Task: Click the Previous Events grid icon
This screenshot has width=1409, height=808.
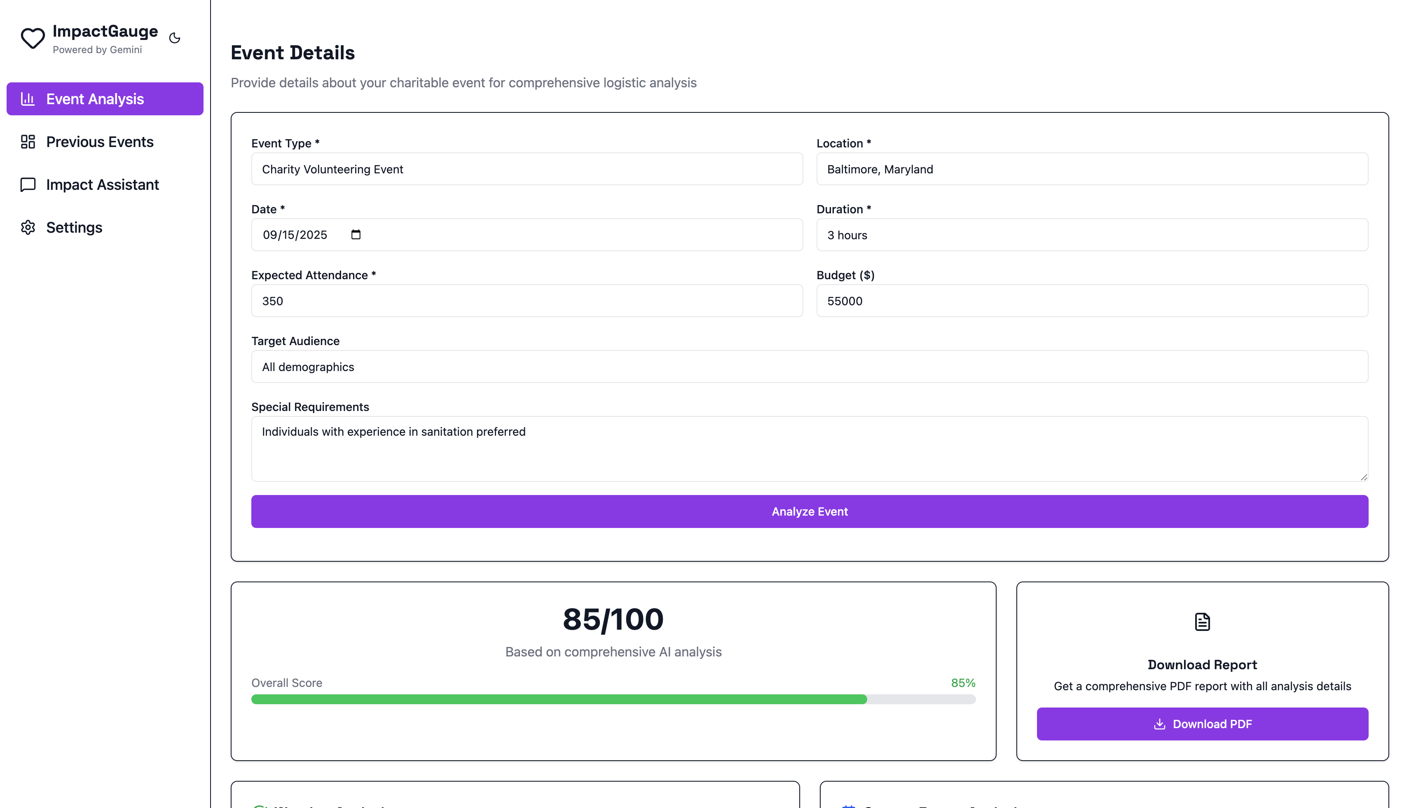Action: (28, 142)
